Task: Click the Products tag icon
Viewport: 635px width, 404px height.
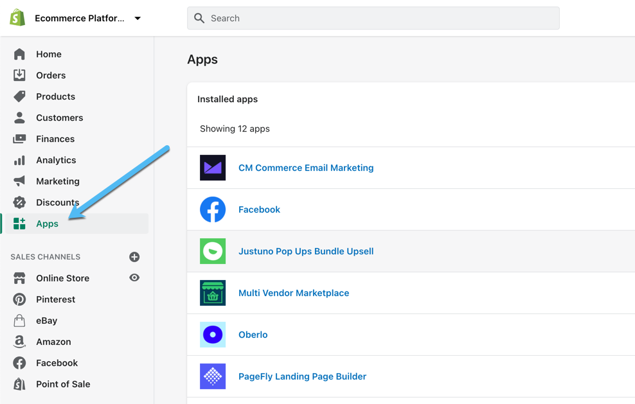Action: coord(19,96)
